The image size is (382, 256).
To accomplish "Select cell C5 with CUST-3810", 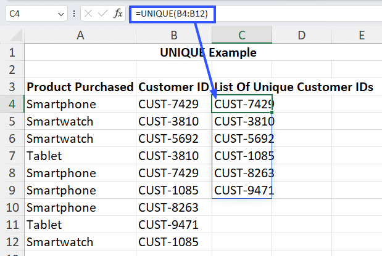I will [242, 121].
